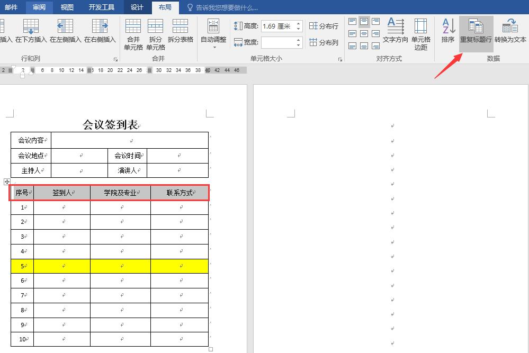Enable top-left cell alignment
529x353 pixels.
352,22
